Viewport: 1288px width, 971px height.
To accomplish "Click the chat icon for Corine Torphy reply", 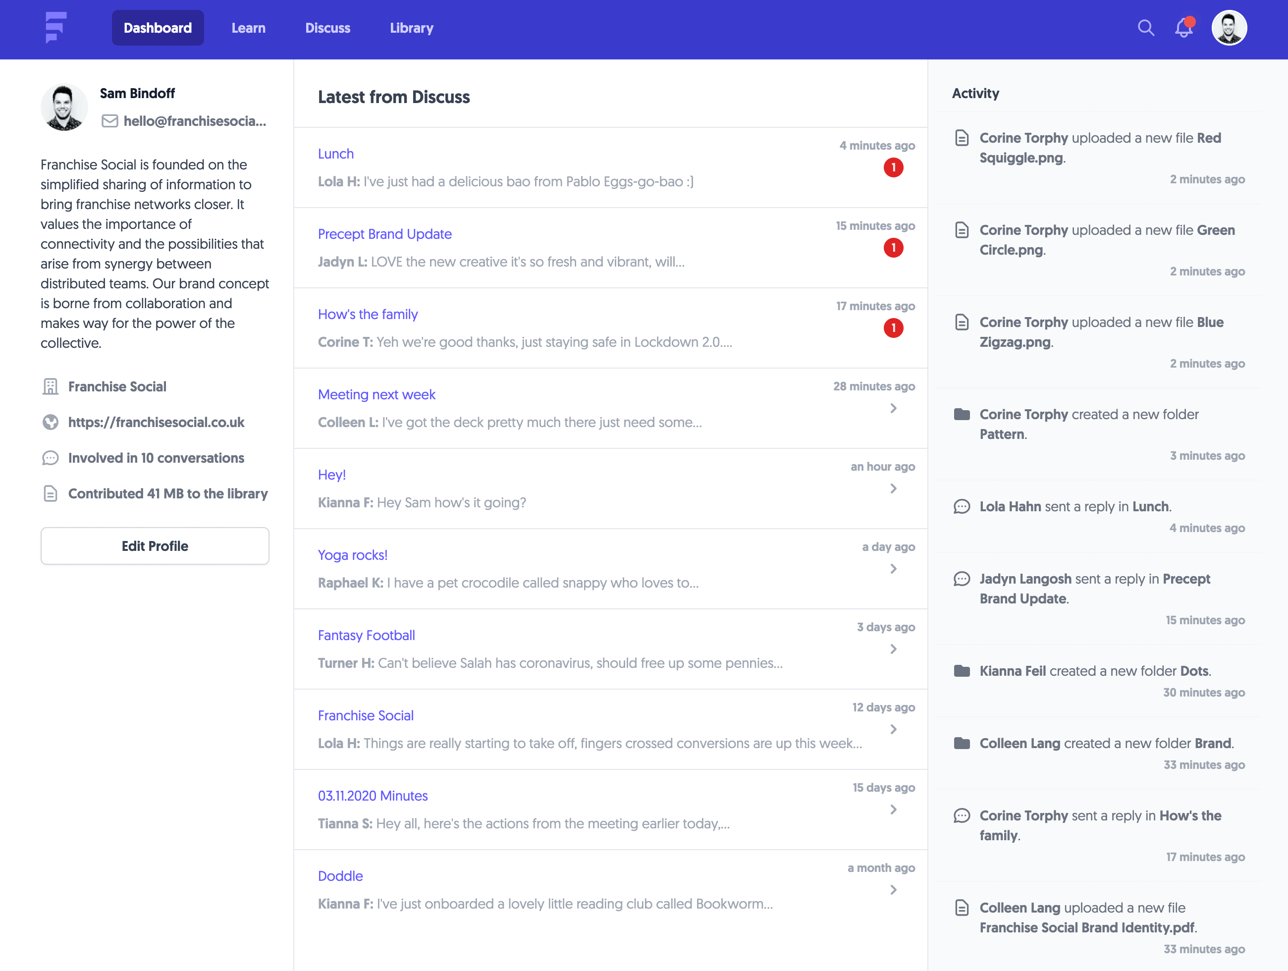I will [962, 815].
